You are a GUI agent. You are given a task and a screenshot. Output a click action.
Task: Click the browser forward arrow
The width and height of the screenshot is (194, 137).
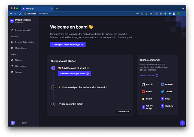coord(15,14)
